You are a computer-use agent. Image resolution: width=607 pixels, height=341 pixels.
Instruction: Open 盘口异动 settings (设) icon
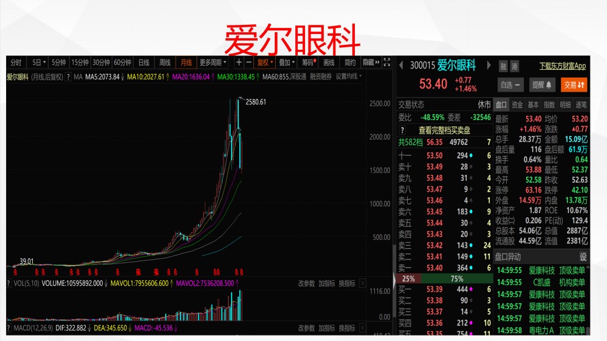583,257
